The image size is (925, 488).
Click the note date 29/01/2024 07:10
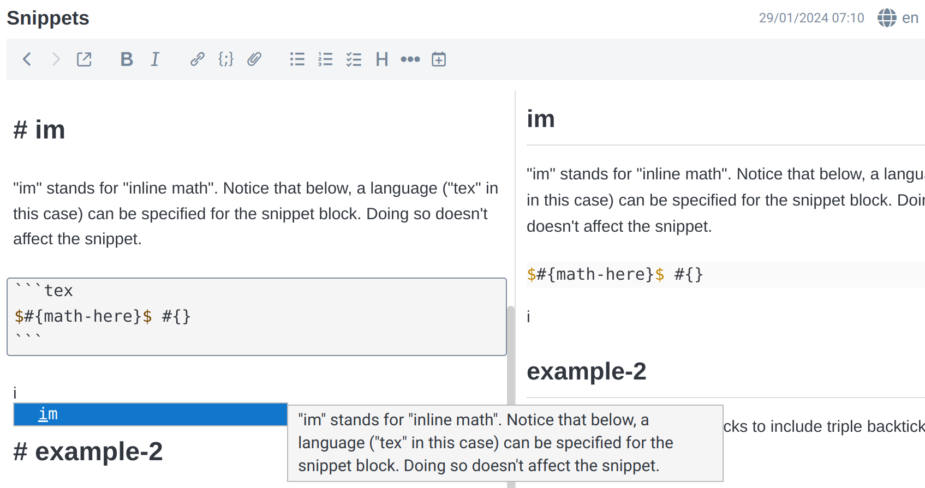[x=811, y=18]
